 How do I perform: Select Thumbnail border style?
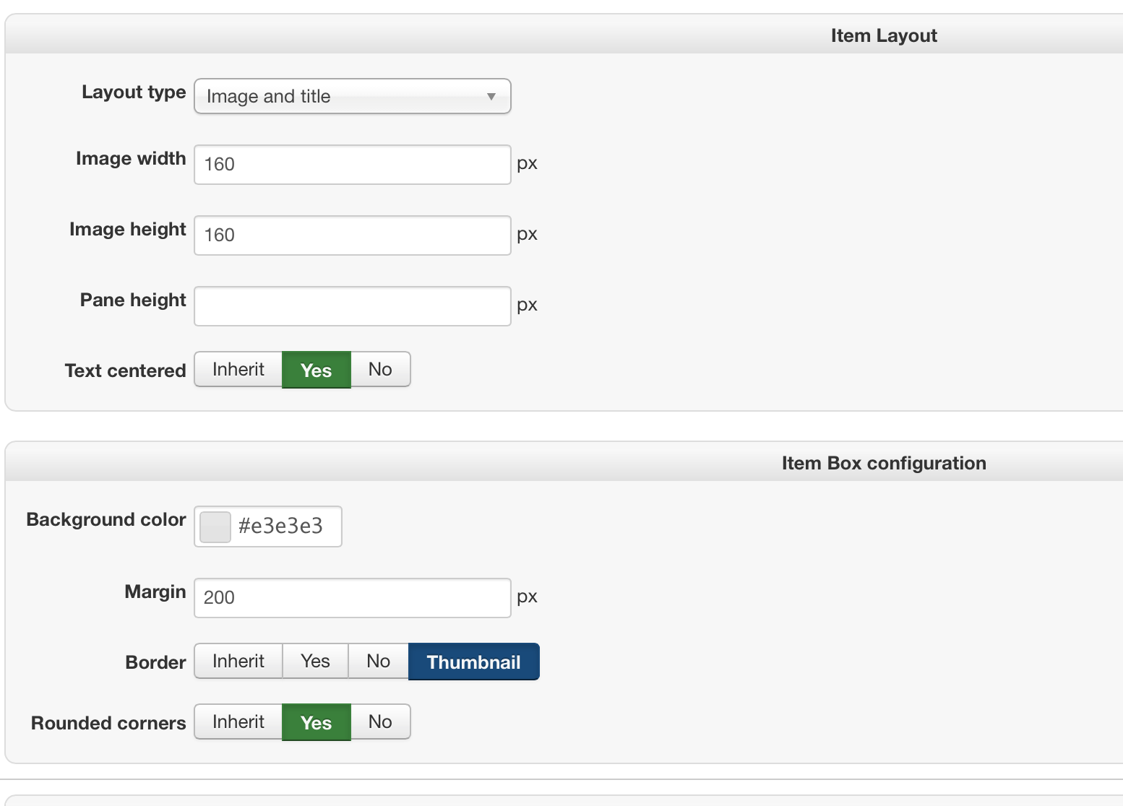click(473, 662)
